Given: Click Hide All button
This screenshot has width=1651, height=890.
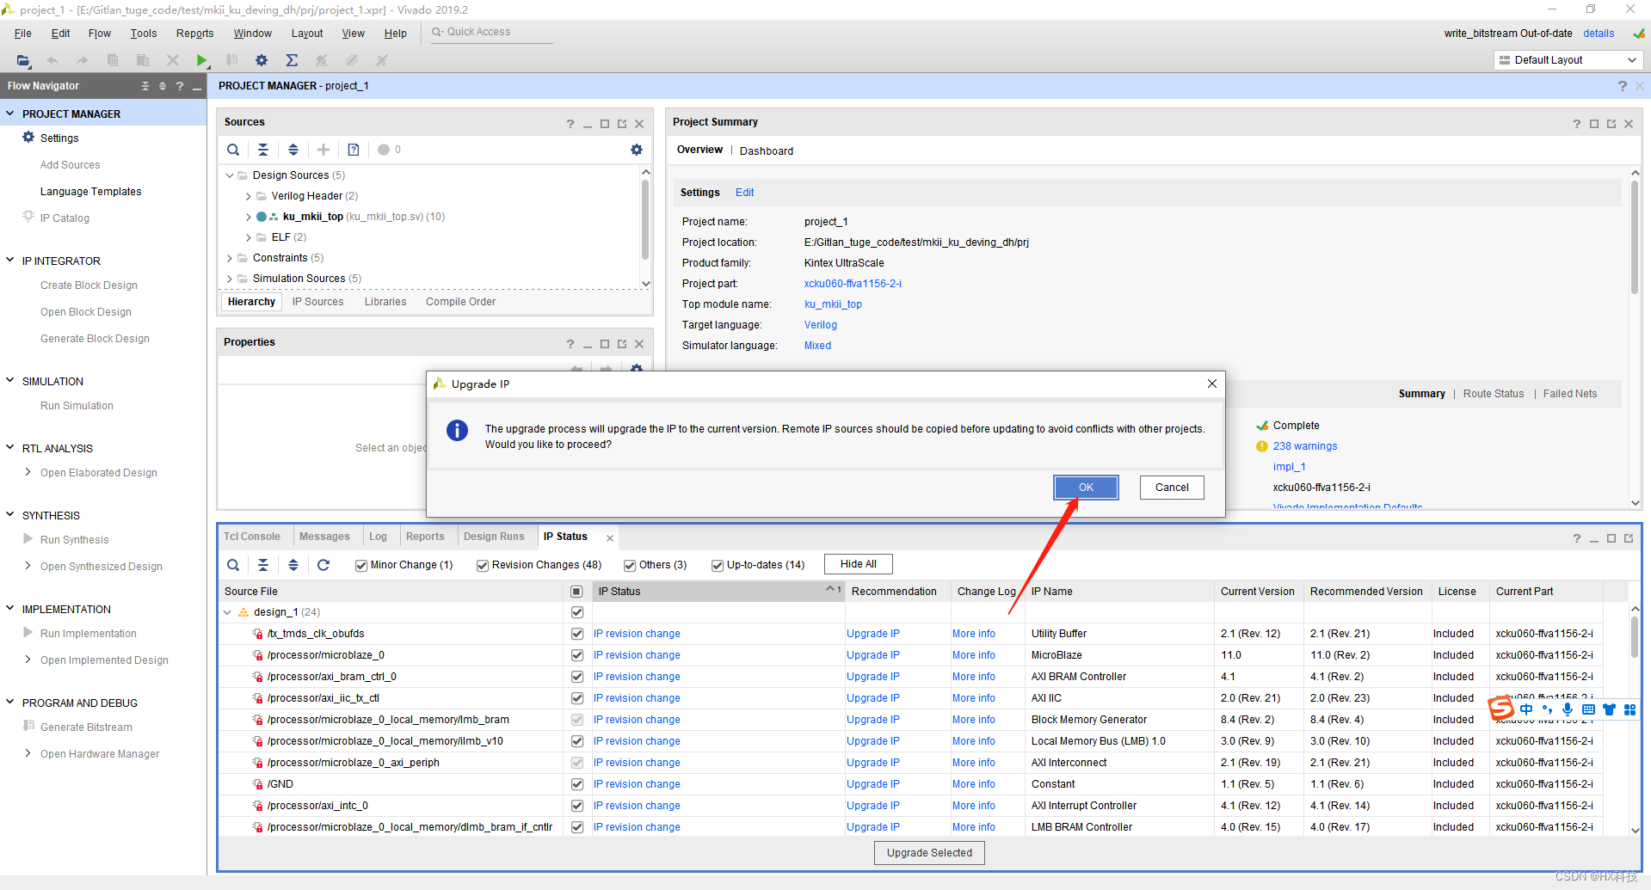Looking at the screenshot, I should 858,564.
